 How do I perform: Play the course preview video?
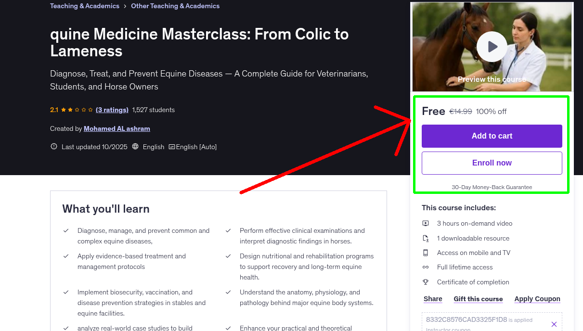pyautogui.click(x=492, y=46)
